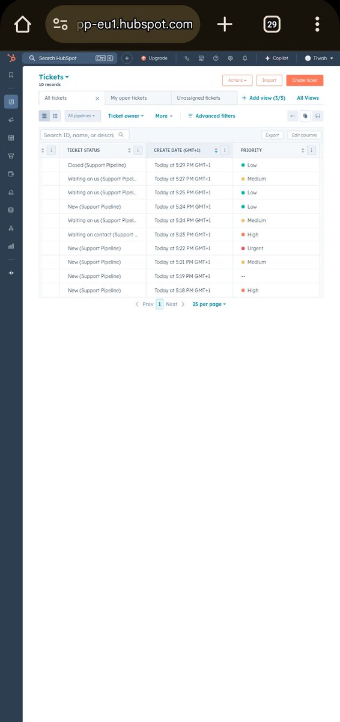The width and height of the screenshot is (340, 722).
Task: Click Add view (3/5)
Action: coord(264,98)
